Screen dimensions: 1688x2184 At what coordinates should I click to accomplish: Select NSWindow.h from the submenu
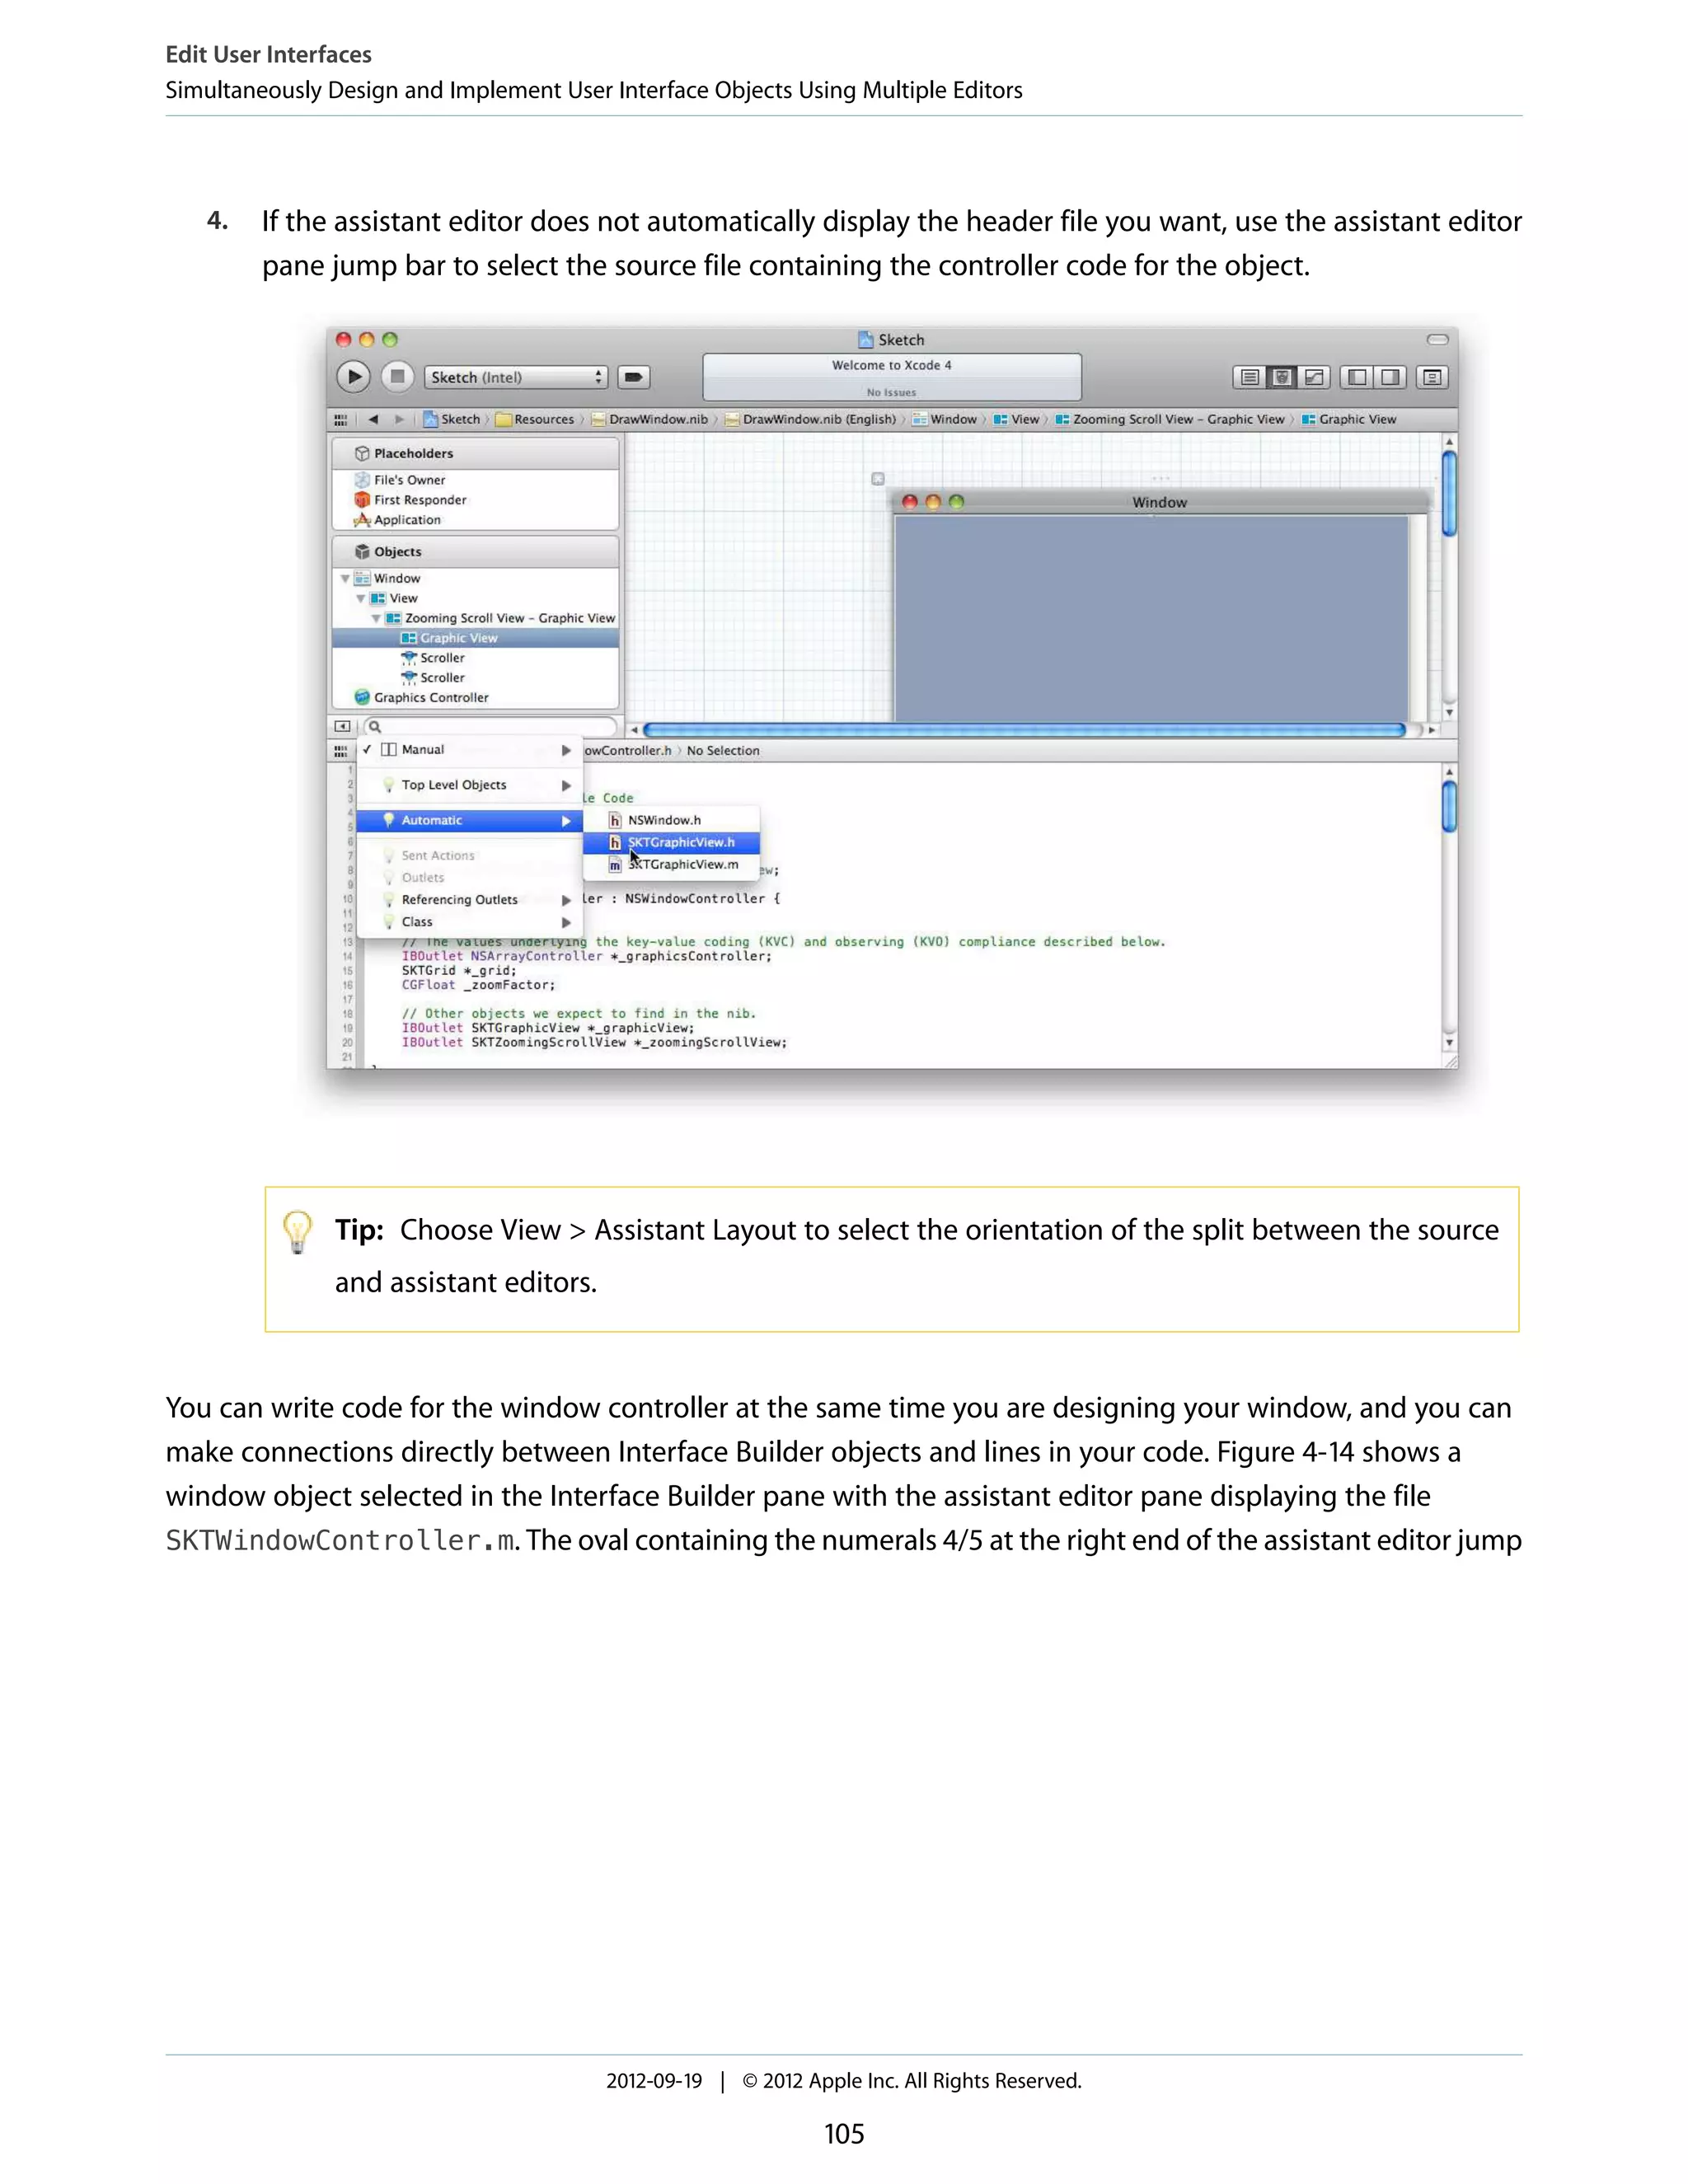coord(671,820)
